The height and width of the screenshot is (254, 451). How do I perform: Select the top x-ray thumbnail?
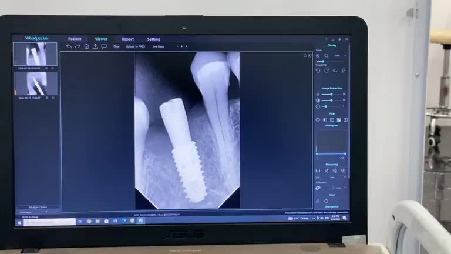pyautogui.click(x=35, y=54)
